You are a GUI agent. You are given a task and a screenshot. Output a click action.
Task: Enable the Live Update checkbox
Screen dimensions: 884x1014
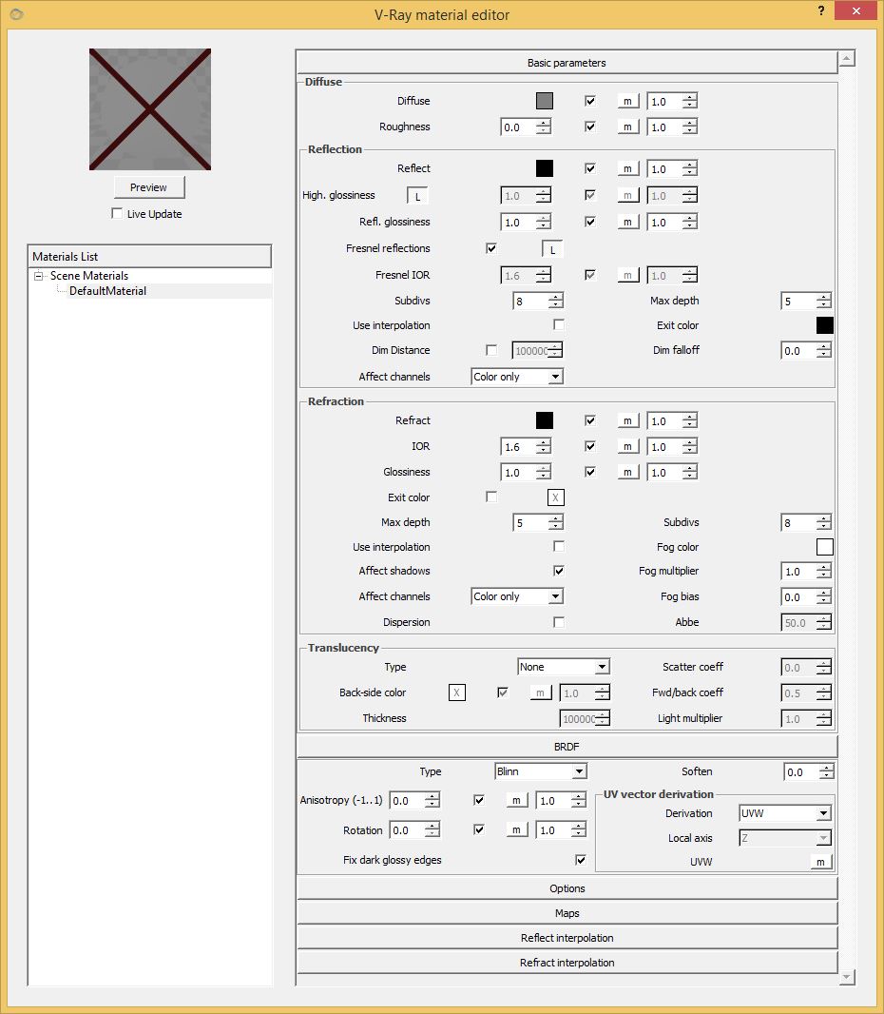117,213
